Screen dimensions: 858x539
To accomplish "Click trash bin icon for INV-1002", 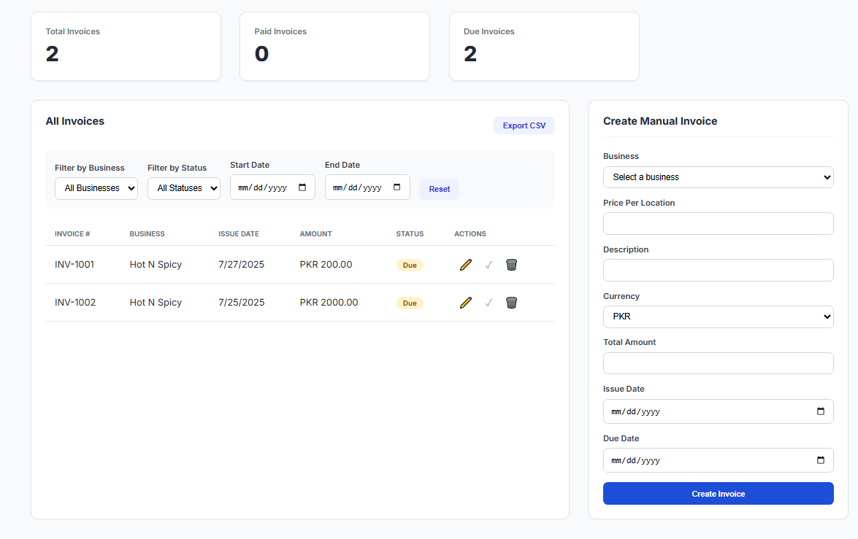I will (x=511, y=303).
